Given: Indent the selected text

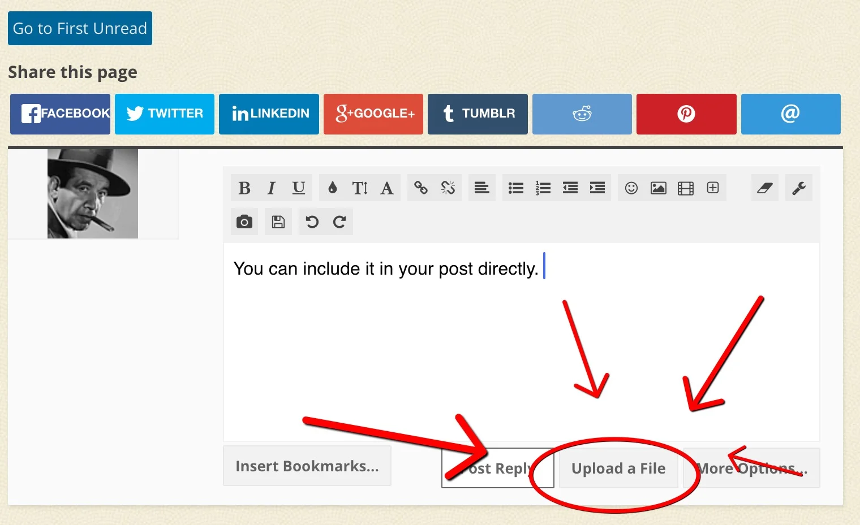Looking at the screenshot, I should pos(597,188).
